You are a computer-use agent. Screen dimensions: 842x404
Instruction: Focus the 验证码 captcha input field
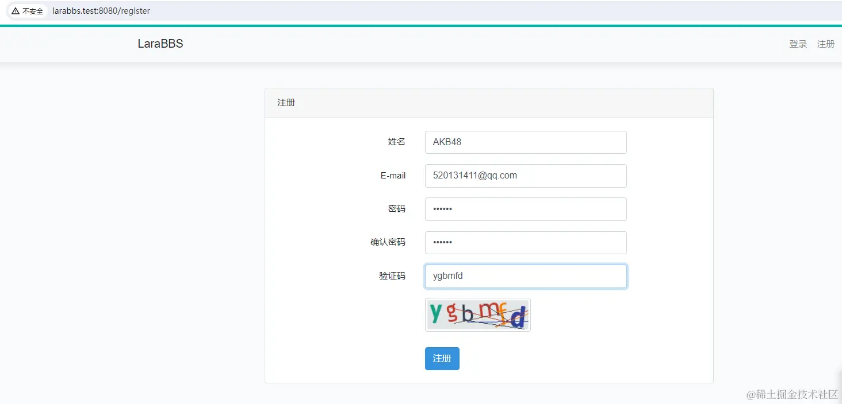(x=526, y=276)
